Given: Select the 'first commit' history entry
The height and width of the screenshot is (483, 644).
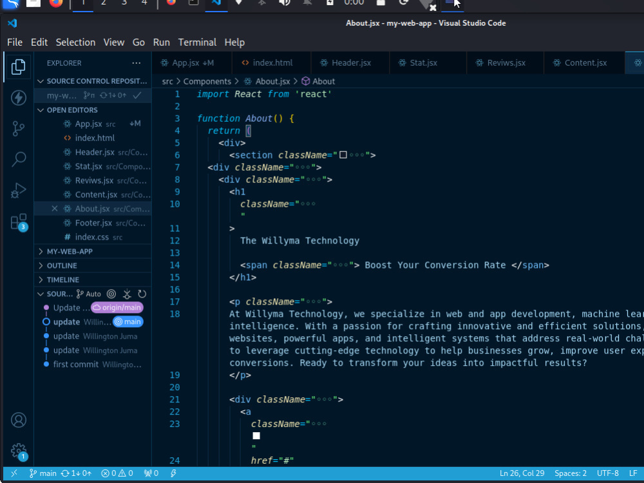Looking at the screenshot, I should (92, 365).
